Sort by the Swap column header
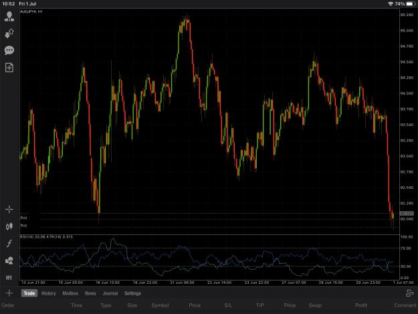The image size is (418, 314). (315, 305)
